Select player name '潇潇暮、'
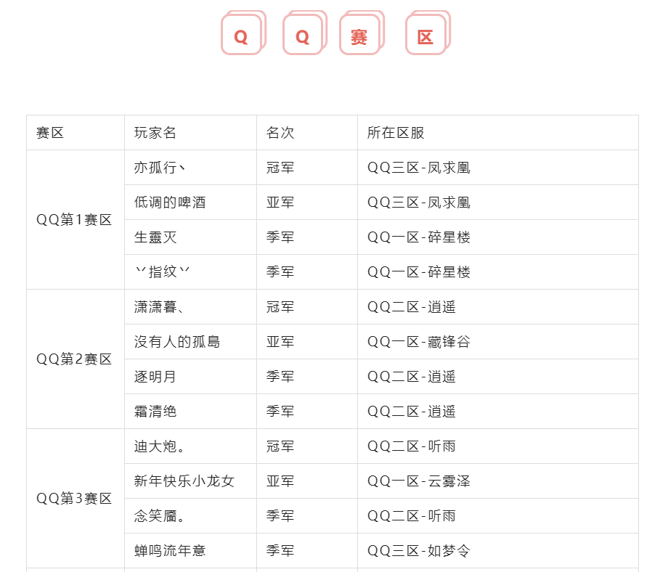 point(159,306)
